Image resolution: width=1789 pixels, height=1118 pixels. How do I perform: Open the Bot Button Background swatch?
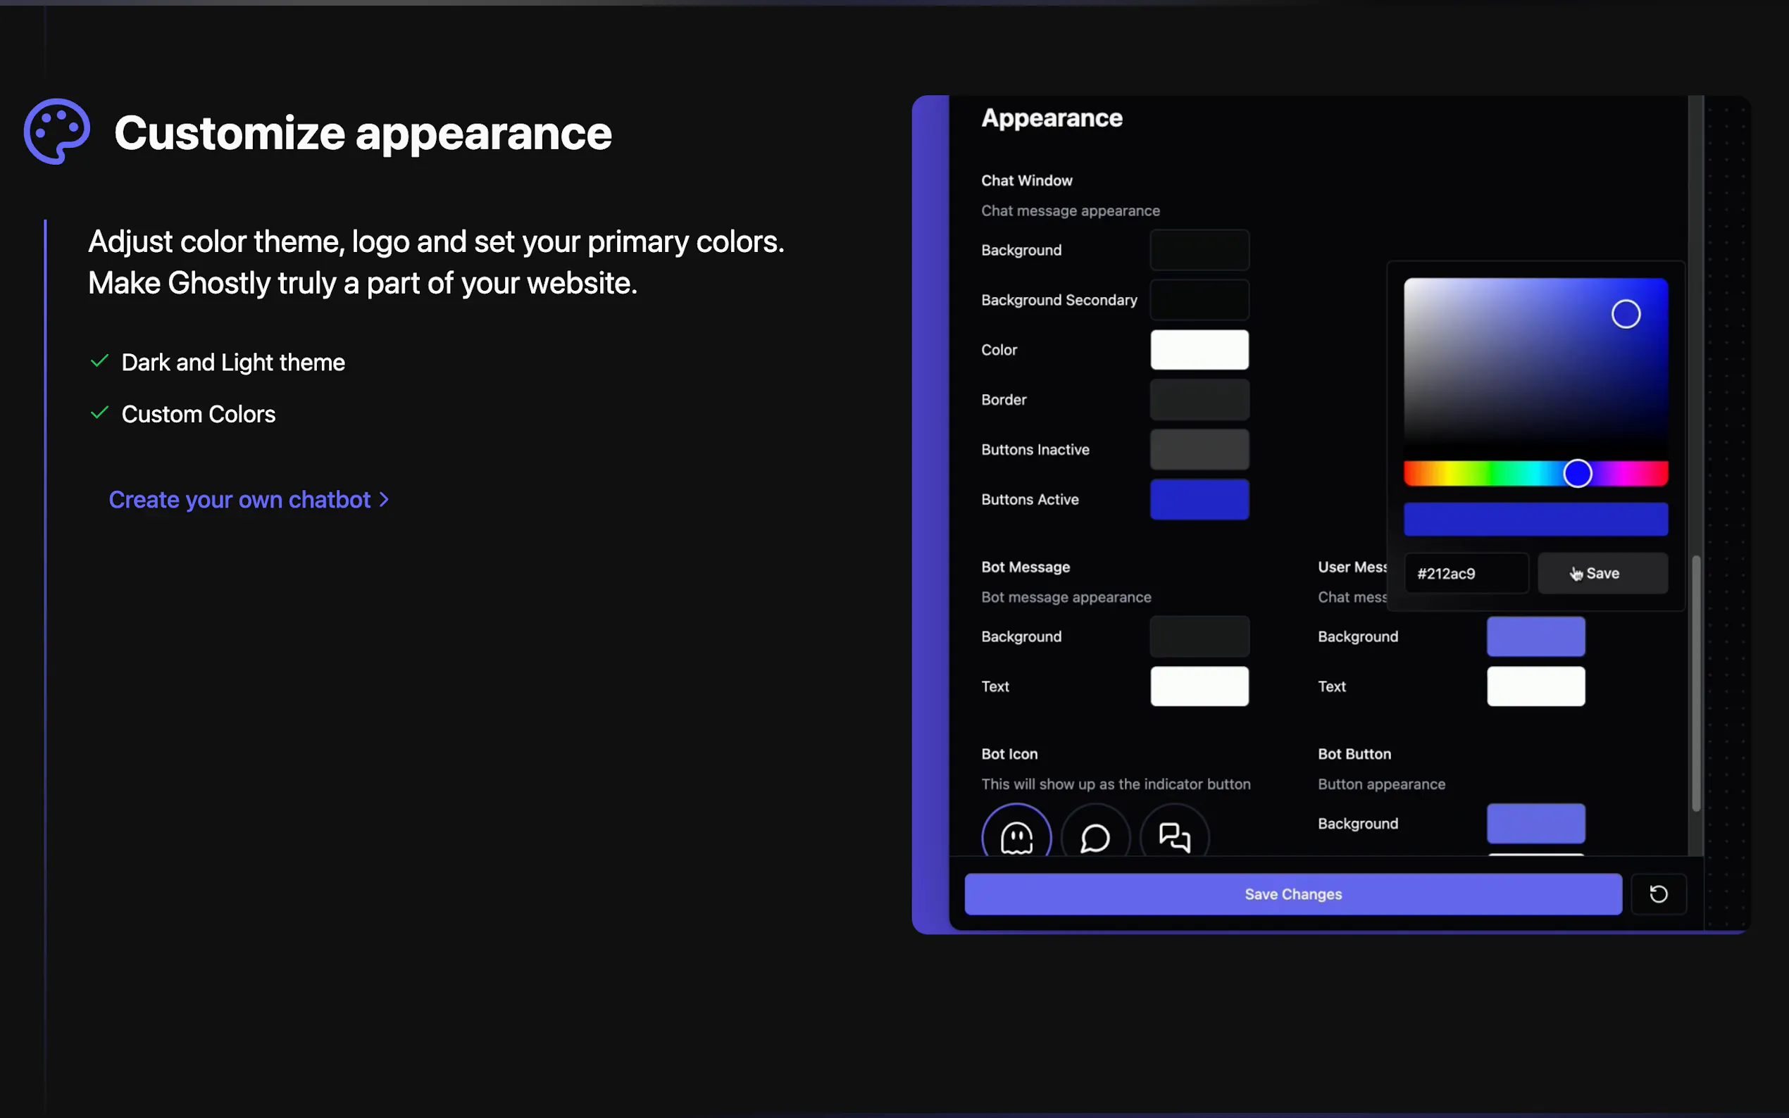click(x=1535, y=823)
